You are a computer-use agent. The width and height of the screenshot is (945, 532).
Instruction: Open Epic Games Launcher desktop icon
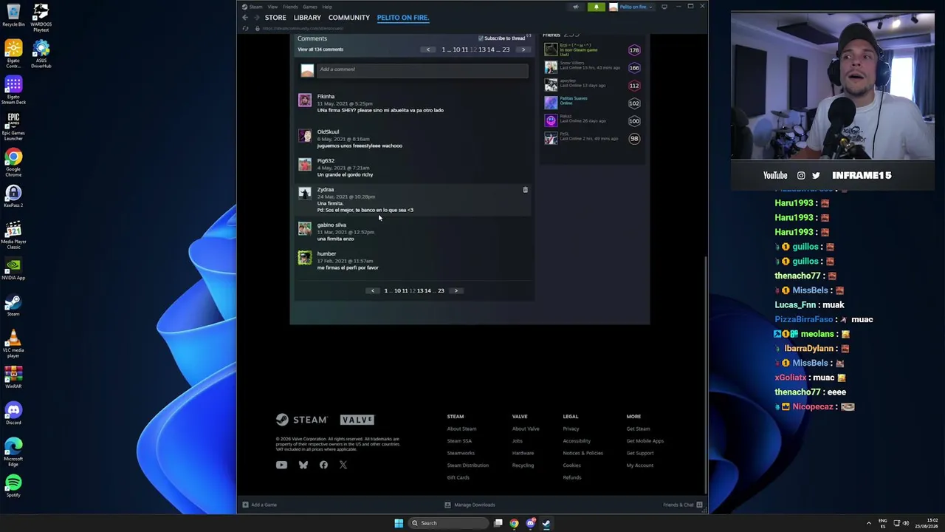tap(13, 124)
